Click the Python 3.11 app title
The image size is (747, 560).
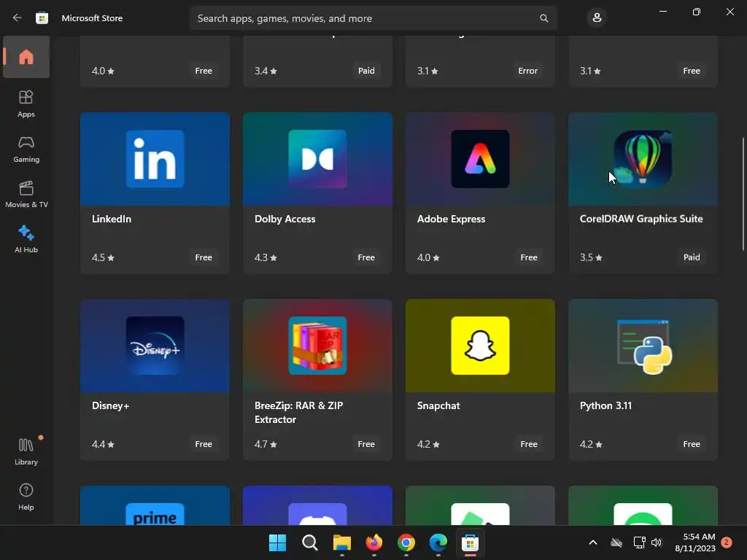[605, 405]
